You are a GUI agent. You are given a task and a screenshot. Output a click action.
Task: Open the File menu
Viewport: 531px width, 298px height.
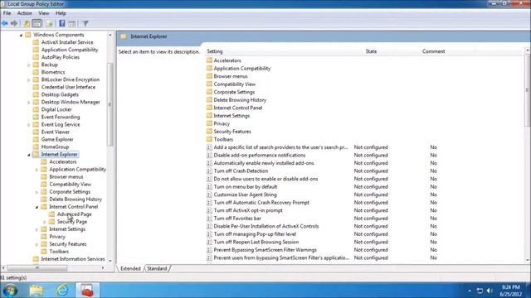(7, 13)
